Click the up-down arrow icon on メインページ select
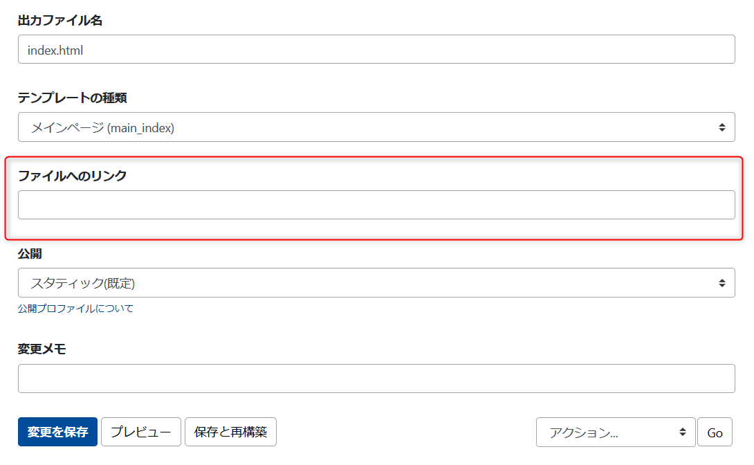The width and height of the screenshot is (754, 465). point(721,127)
